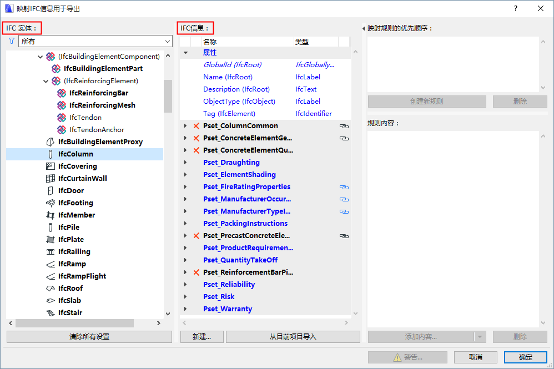Click the ? help button in the title bar
Viewport: 554px width, 369px height.
516,8
